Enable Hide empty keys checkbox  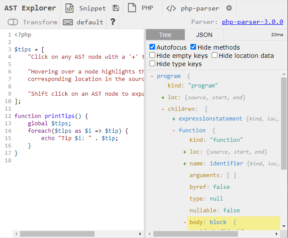tap(152, 55)
